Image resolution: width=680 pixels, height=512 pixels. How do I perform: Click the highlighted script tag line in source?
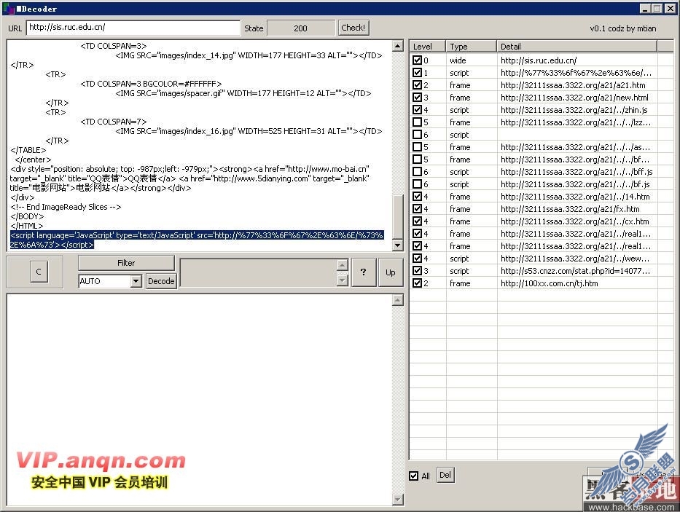pyautogui.click(x=197, y=240)
